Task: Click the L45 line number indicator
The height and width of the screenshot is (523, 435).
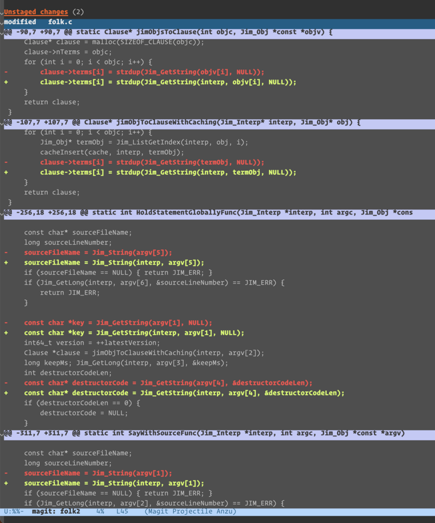Action: coord(123,512)
